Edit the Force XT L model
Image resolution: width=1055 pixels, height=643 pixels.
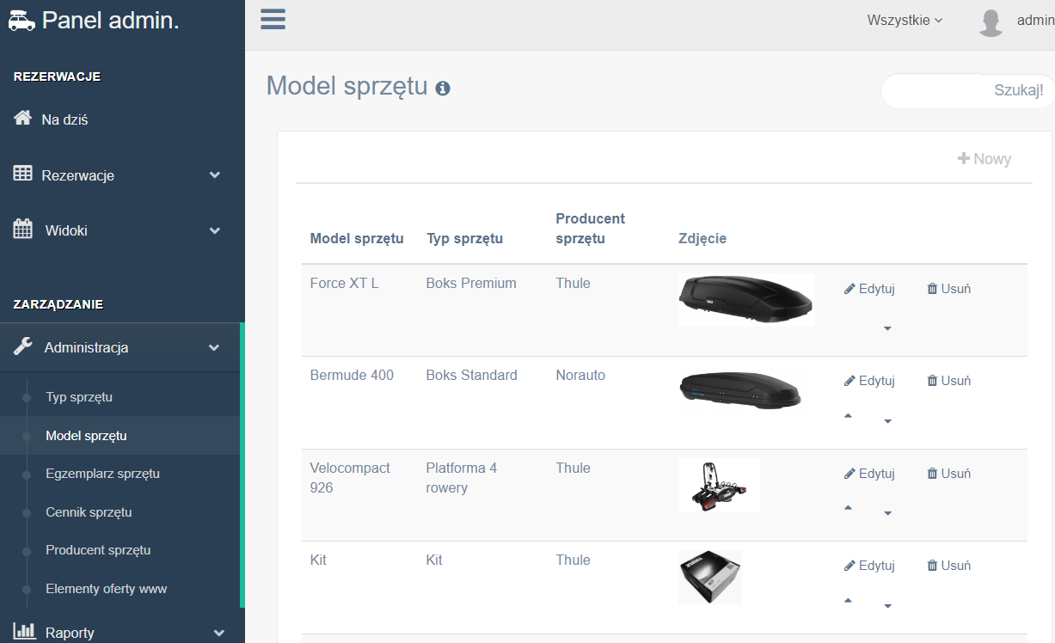tap(869, 289)
